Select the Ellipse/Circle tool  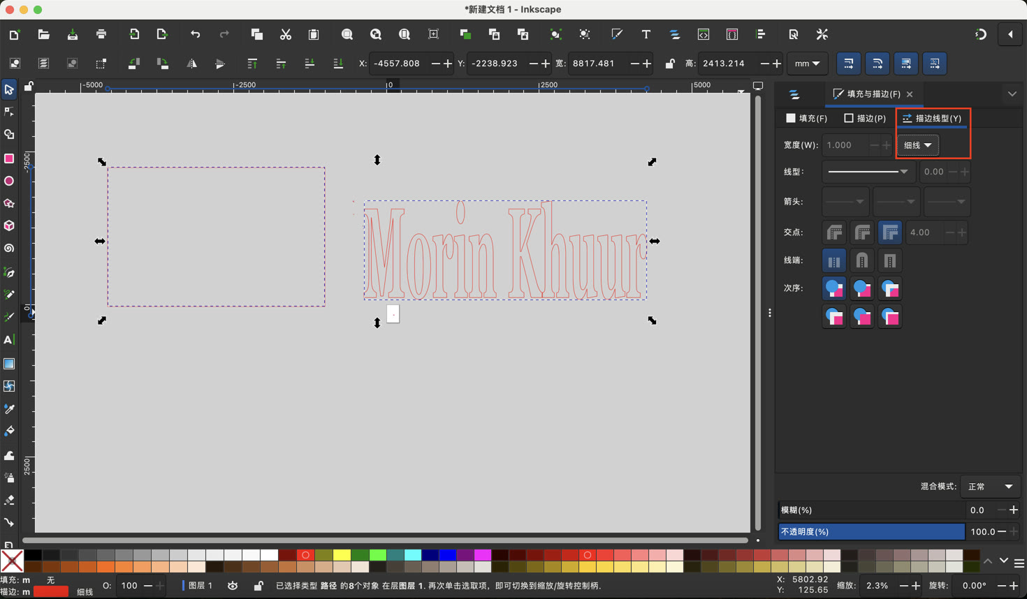[x=9, y=181]
